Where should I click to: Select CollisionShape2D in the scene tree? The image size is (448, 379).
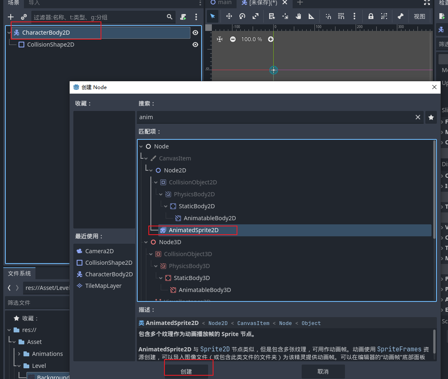click(51, 45)
